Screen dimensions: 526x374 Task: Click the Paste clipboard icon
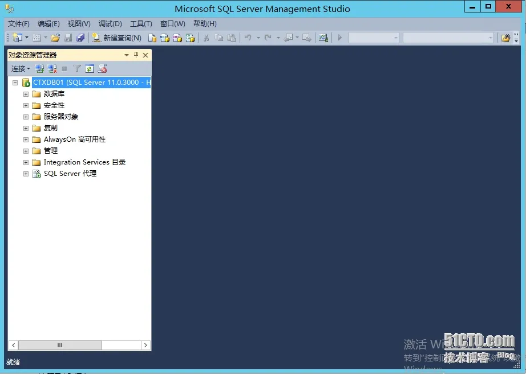click(x=232, y=38)
